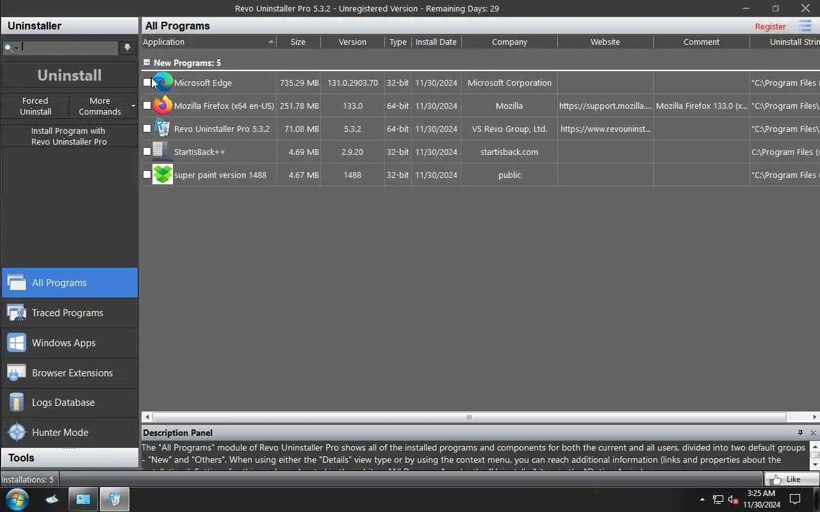
Task: Open the Windows Start button
Action: click(x=17, y=499)
